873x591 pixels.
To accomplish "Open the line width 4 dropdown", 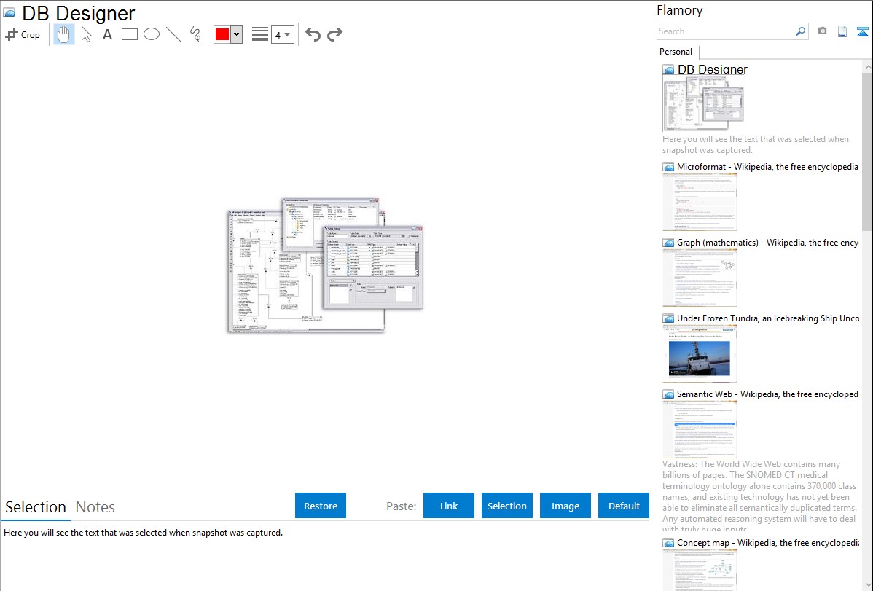I will pos(282,34).
